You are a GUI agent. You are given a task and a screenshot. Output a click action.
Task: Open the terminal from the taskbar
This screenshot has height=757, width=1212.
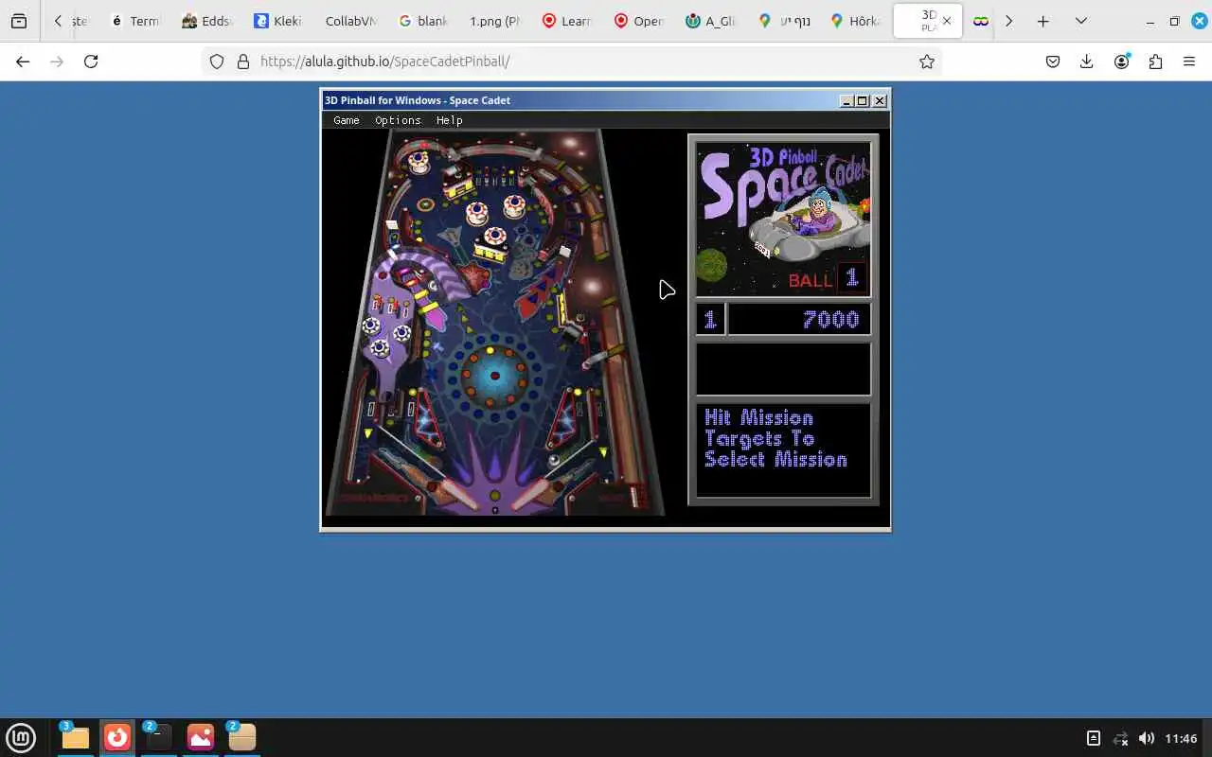point(158,737)
